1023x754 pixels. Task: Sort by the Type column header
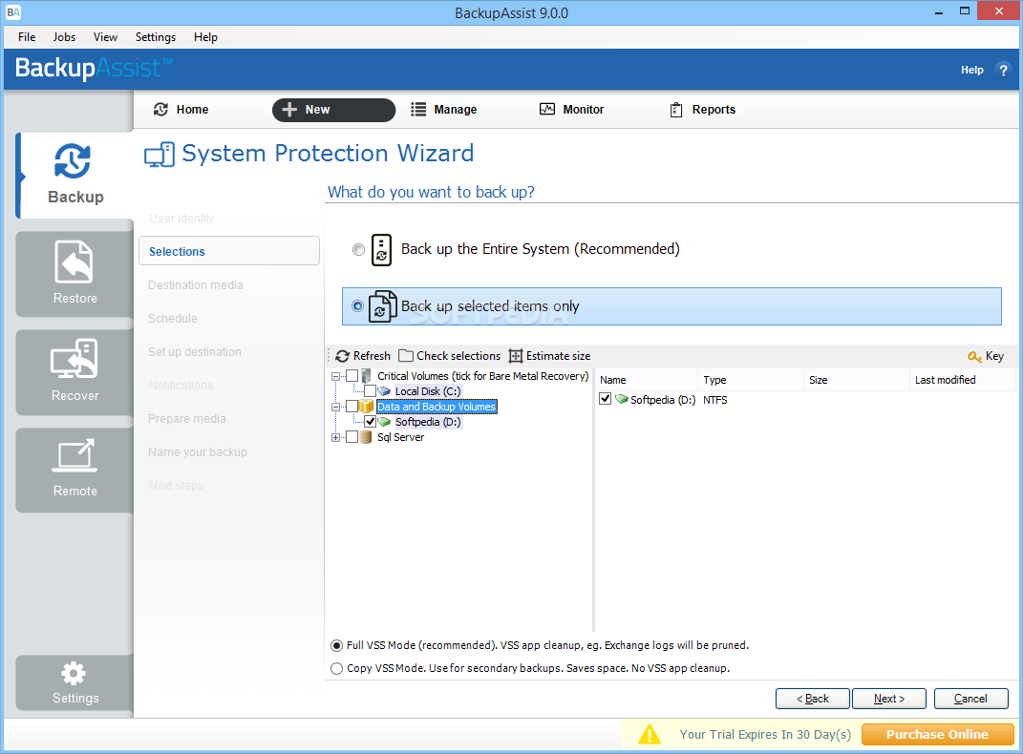750,380
